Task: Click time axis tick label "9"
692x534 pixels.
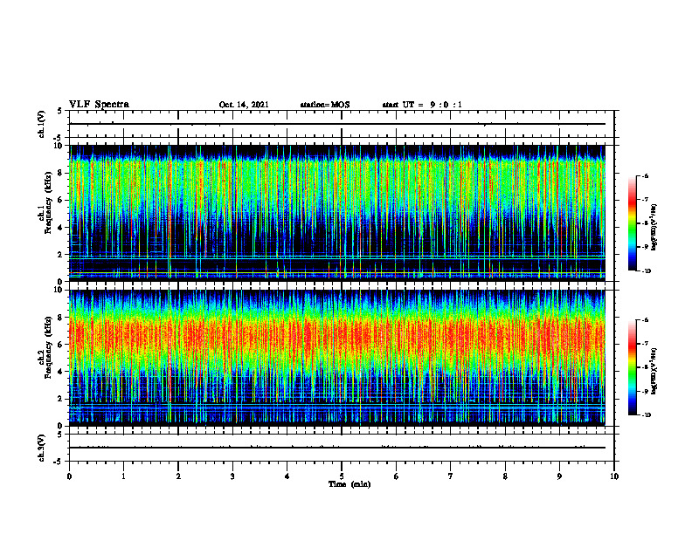Action: [559, 476]
